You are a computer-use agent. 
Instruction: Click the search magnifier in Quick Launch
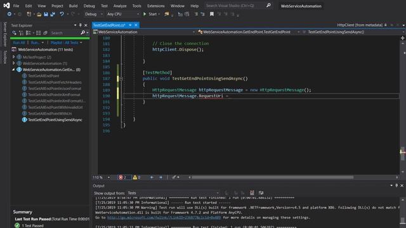pos(268,5)
